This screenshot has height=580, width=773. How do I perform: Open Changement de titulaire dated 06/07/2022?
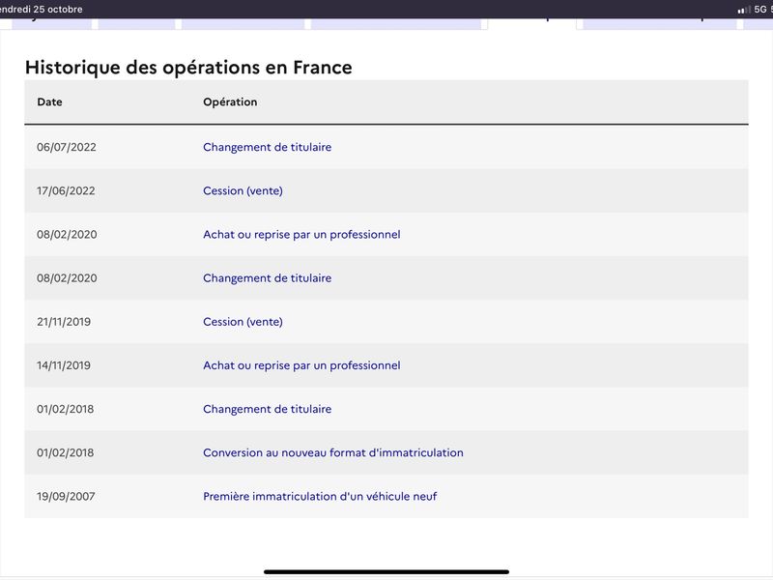click(x=268, y=147)
